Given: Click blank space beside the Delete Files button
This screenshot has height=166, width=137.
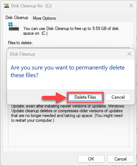Looking at the screenshot, I should (24, 97).
